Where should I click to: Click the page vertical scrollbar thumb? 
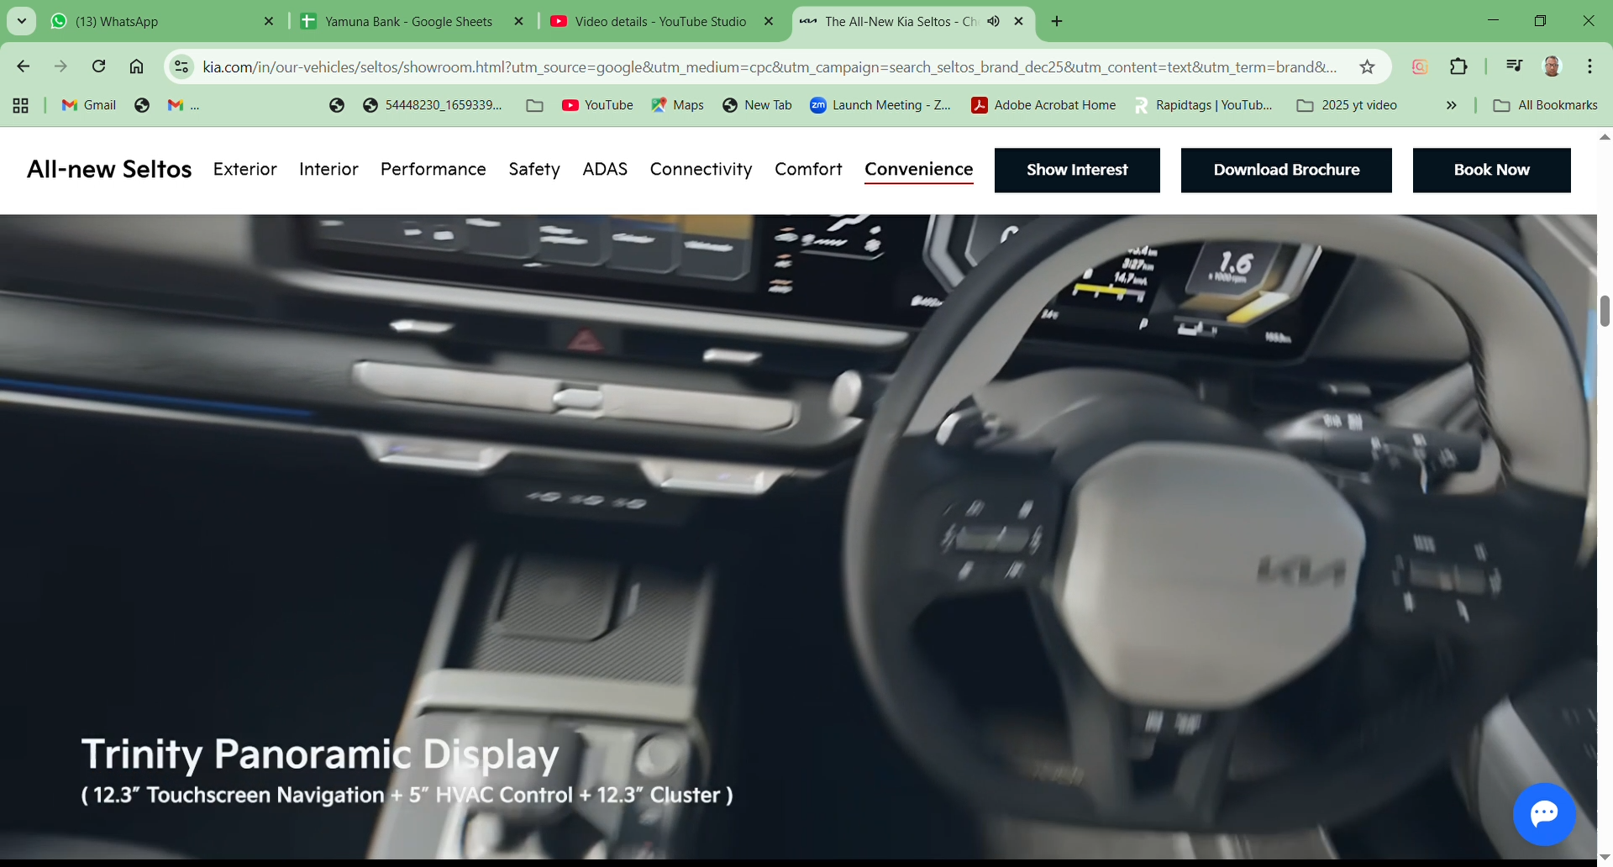[x=1605, y=311]
